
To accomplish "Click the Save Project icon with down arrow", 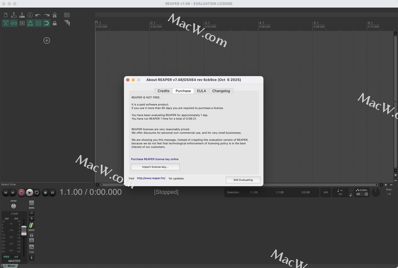I will 22,15.
